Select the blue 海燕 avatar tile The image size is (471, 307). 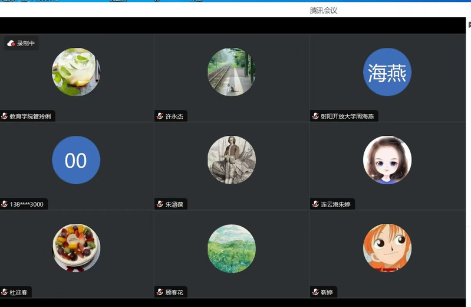387,72
